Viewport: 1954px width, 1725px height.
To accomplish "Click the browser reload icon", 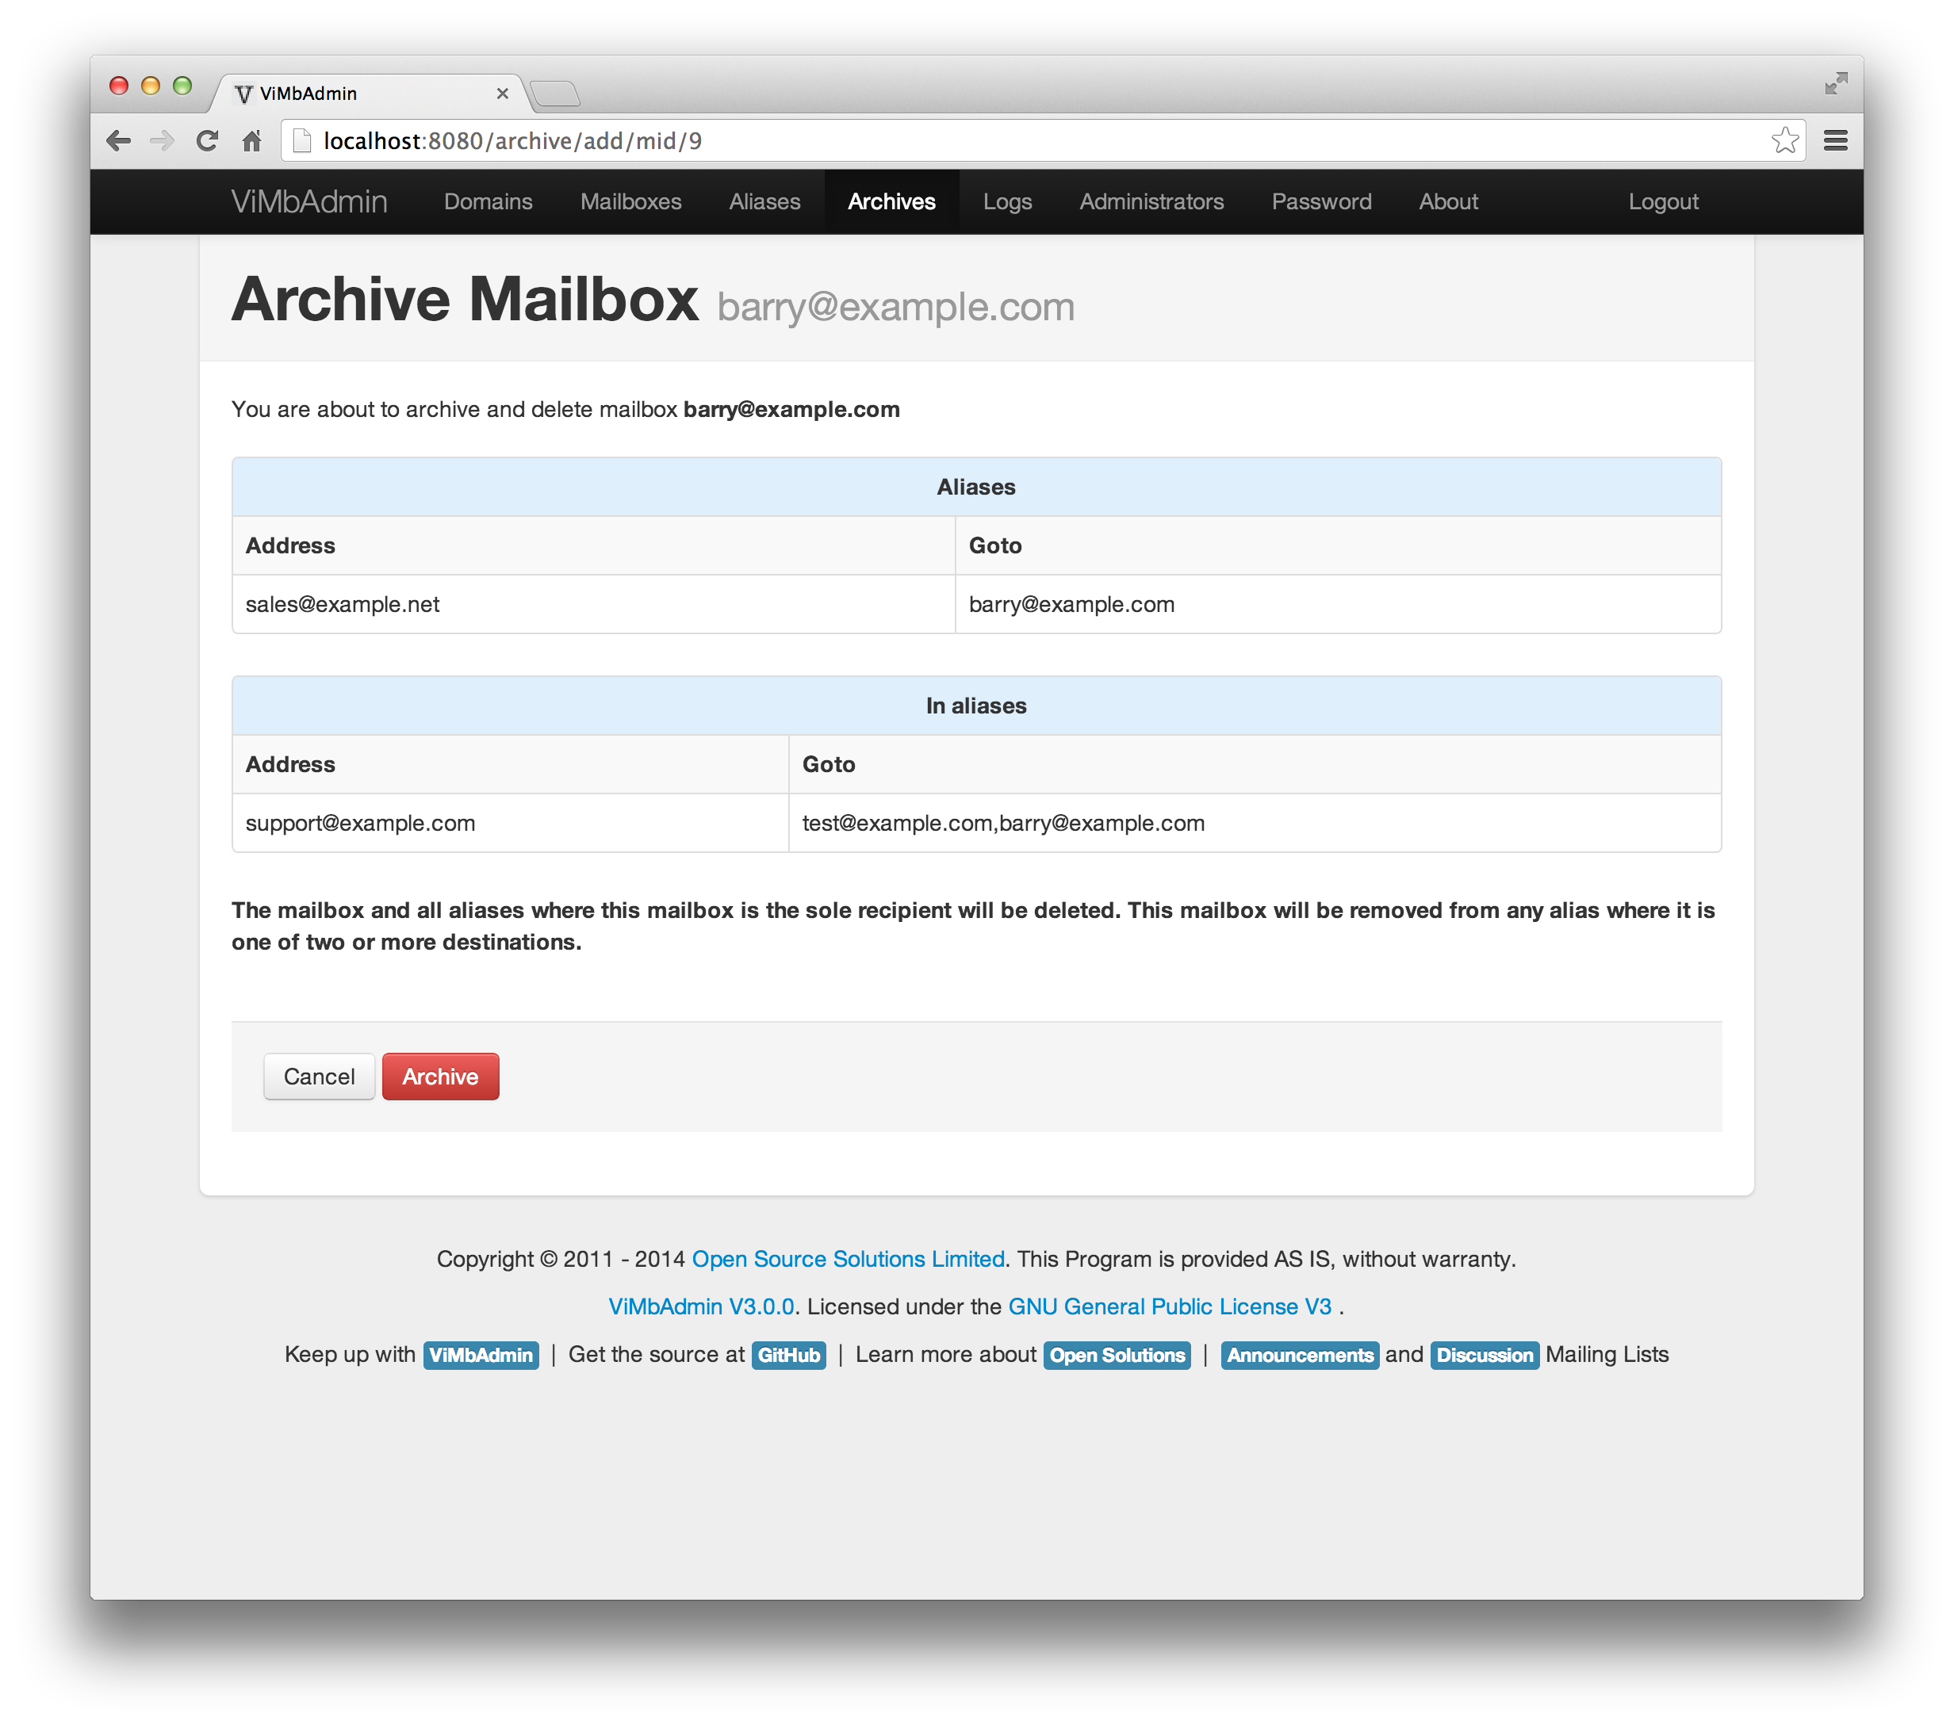I will pos(206,140).
